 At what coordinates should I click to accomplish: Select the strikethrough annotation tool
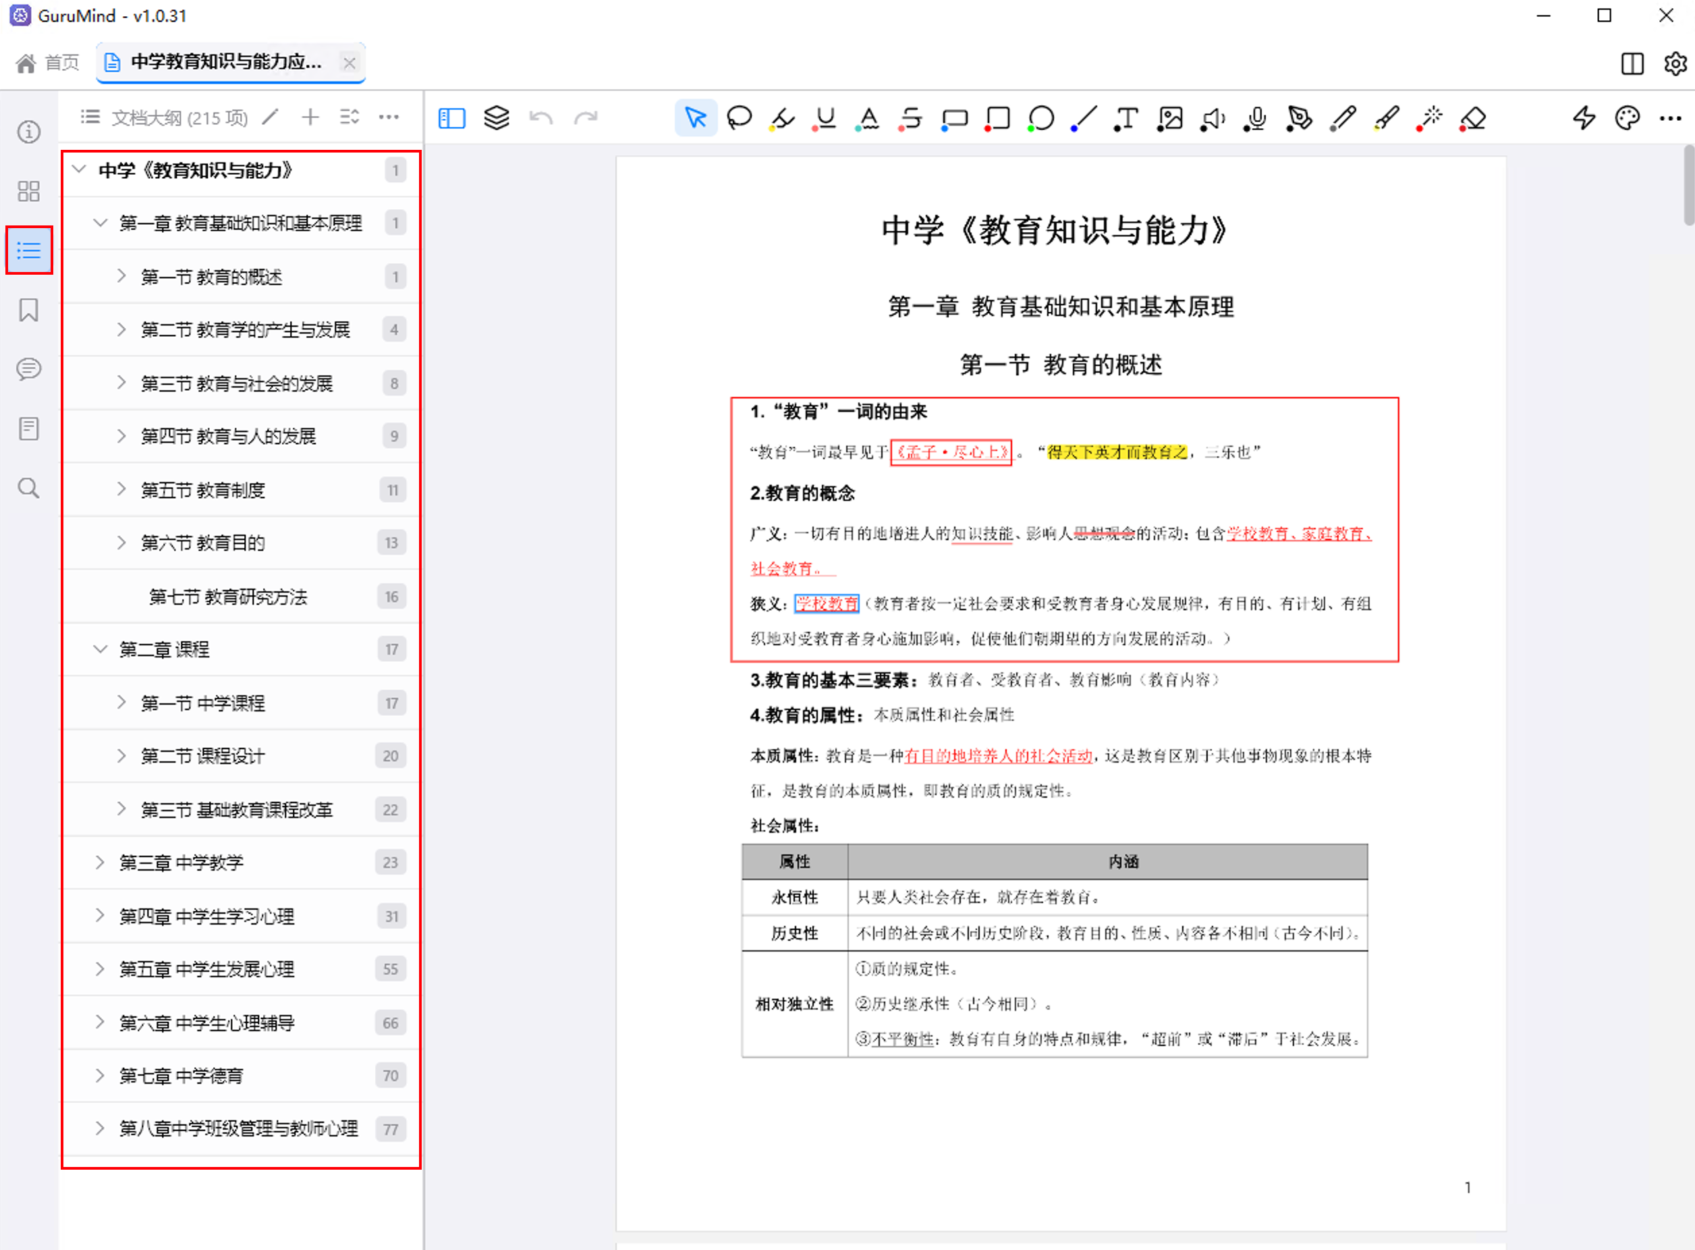pyautogui.click(x=912, y=118)
